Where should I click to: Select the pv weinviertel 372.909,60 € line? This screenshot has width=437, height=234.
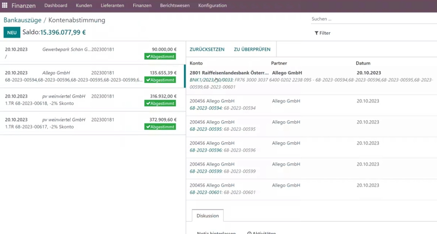click(92, 123)
